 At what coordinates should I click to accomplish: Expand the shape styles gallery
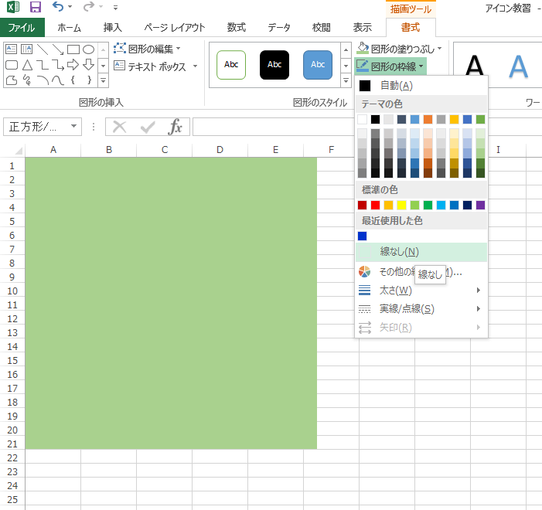pos(346,81)
